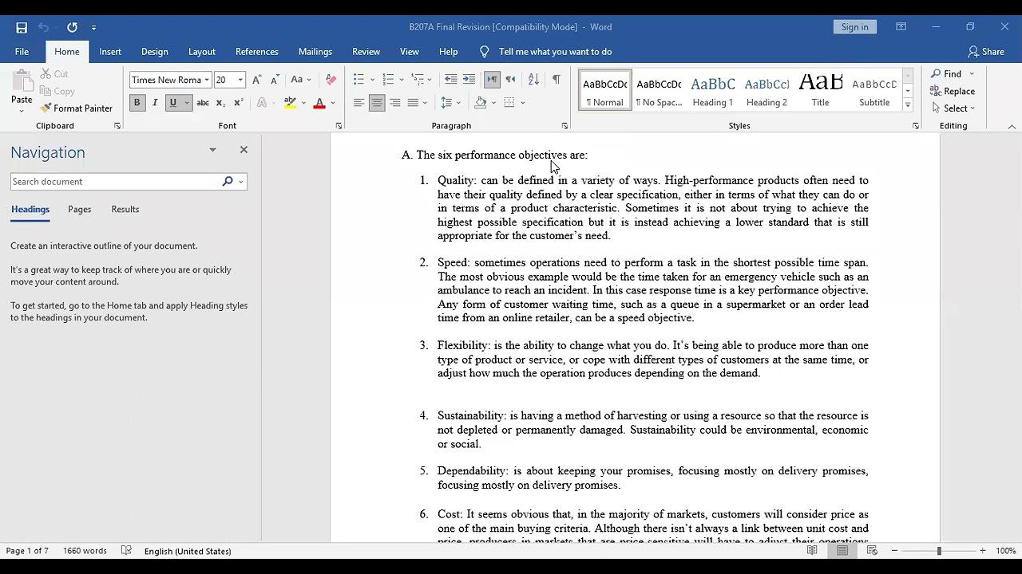Click the Find magnifier in Editing group
The height and width of the screenshot is (574, 1022).
click(937, 74)
